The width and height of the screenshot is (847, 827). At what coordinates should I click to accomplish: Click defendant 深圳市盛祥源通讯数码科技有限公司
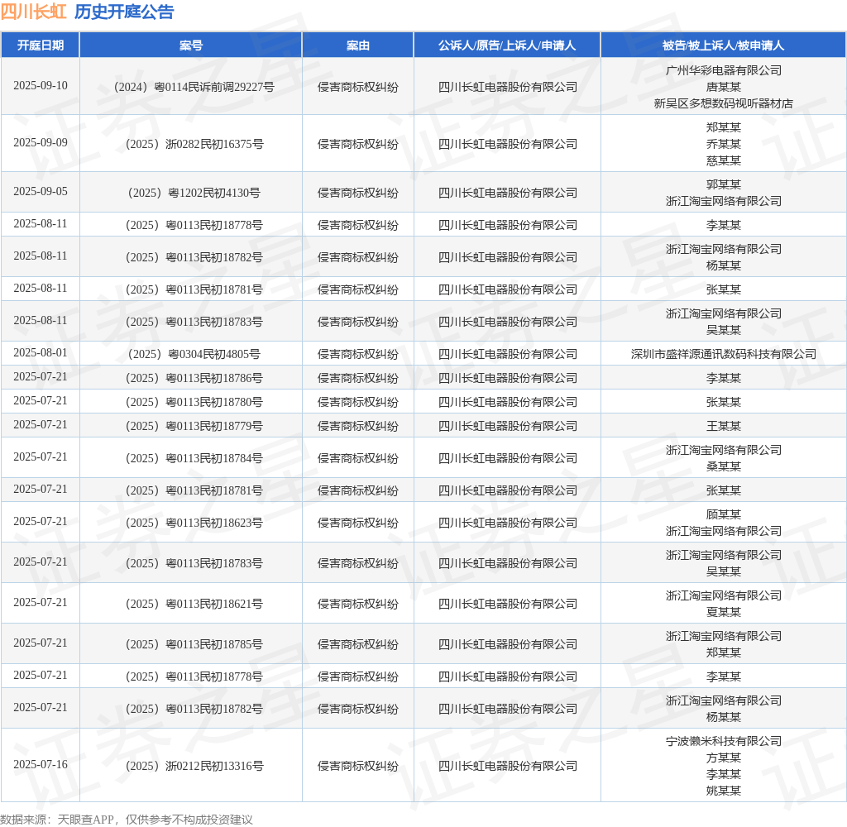click(x=723, y=354)
